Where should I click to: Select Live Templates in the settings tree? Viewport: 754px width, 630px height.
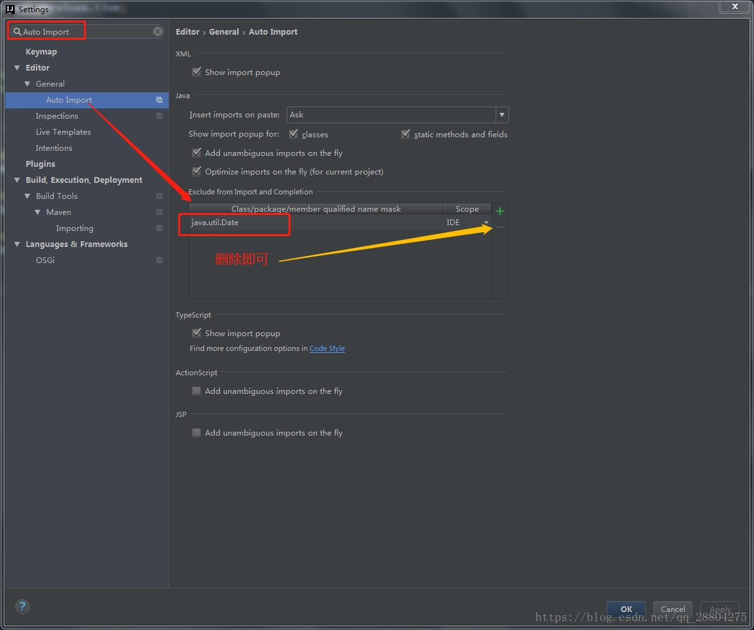coord(63,132)
